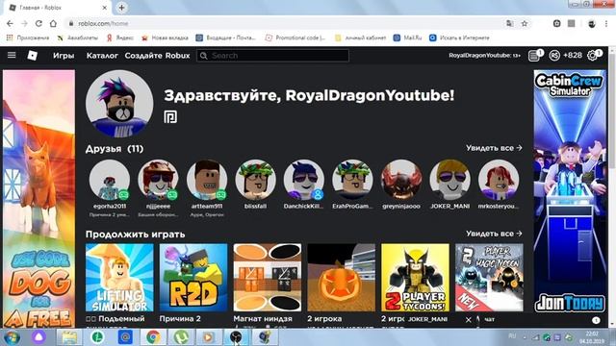The width and height of the screenshot is (616, 346).
Task: Click the Cabin Crew Simulator ad banner
Action: coord(570,191)
